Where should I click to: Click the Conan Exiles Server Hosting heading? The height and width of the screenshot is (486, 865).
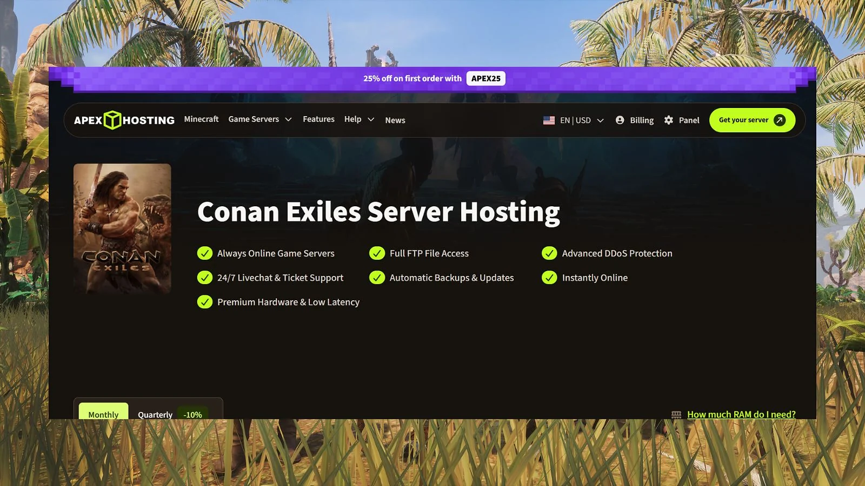378,212
